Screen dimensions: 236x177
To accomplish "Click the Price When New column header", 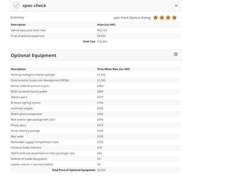I will pyautogui.click(x=114, y=69).
